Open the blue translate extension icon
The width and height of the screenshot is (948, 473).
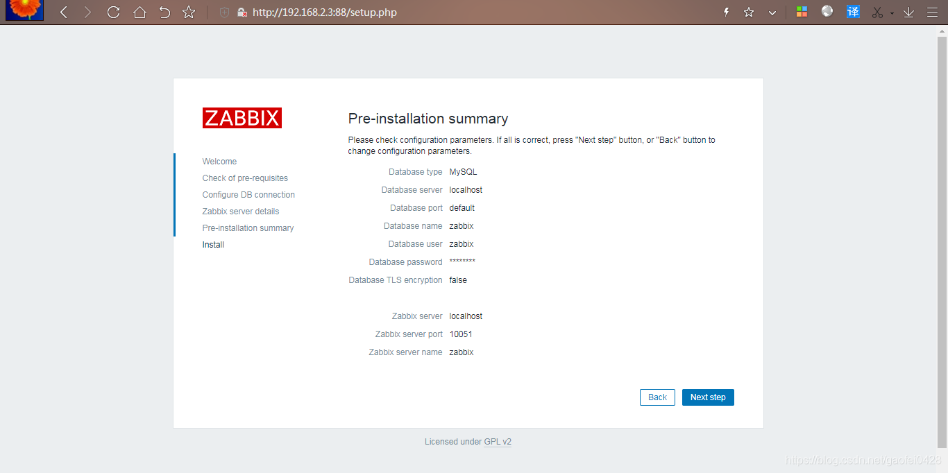854,12
